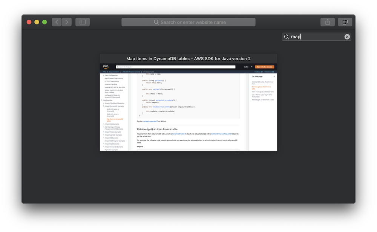Minimize the Safari window with the yellow button

coord(37,22)
